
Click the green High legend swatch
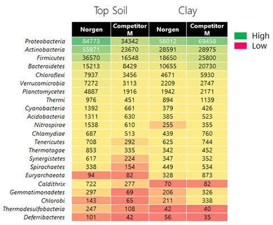tap(241, 36)
